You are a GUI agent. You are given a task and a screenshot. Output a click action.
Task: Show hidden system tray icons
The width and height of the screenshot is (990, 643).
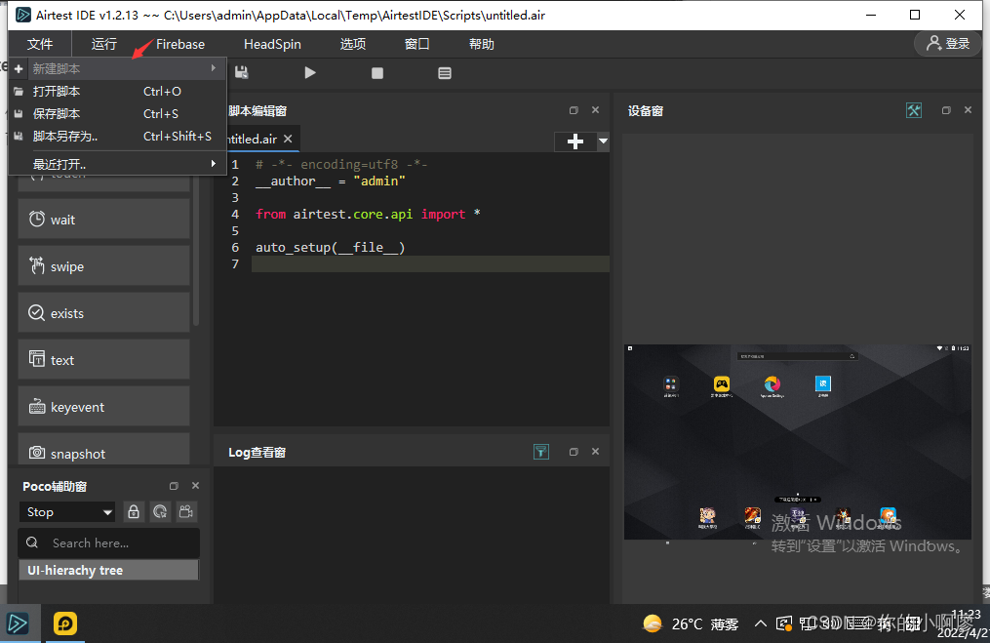click(x=760, y=624)
